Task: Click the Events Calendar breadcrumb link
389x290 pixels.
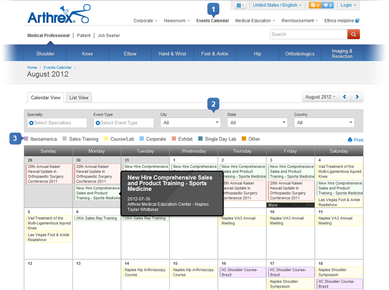Action: pyautogui.click(x=58, y=67)
